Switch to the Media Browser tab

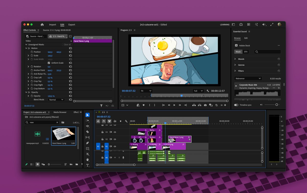(x=60, y=112)
